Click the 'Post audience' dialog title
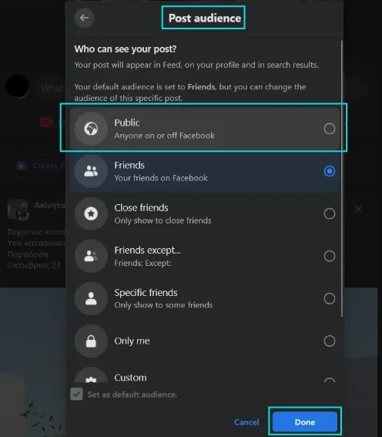Screen dimensions: 382x437 tap(205, 18)
